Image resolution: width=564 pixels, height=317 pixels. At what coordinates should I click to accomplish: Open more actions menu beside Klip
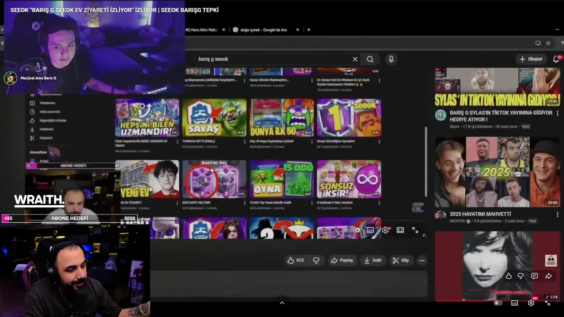422,260
